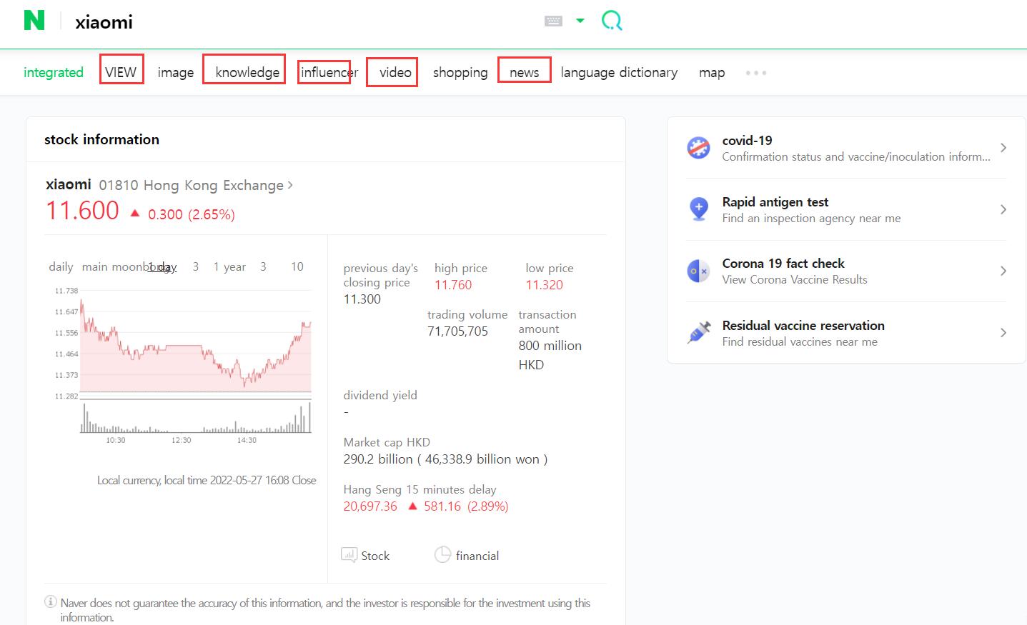Select the 1 year chart range
This screenshot has width=1027, height=625.
(x=229, y=266)
